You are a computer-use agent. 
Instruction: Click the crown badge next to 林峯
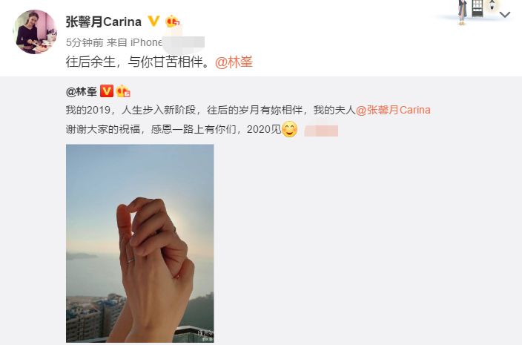[x=123, y=91]
